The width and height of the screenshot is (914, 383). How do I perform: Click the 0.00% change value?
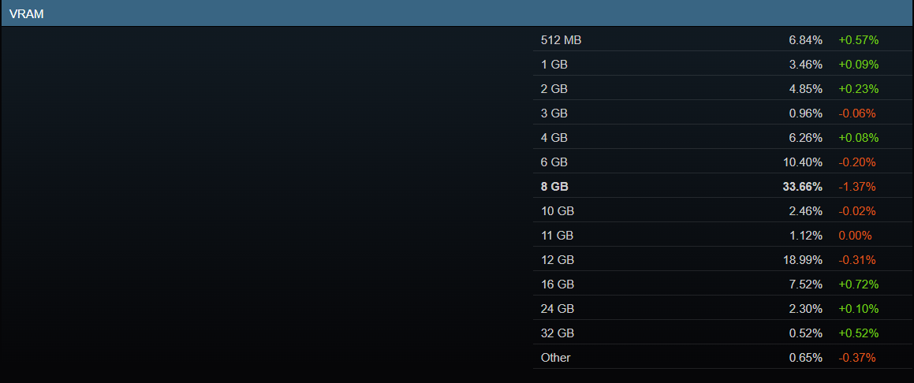(x=855, y=235)
